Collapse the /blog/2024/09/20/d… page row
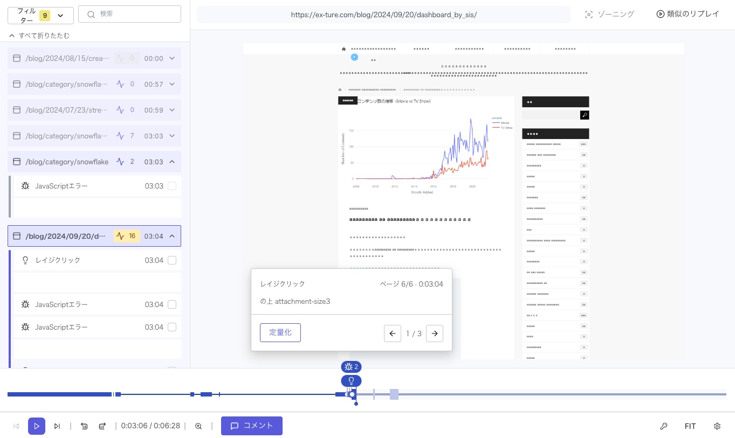The image size is (735, 438). click(172, 236)
